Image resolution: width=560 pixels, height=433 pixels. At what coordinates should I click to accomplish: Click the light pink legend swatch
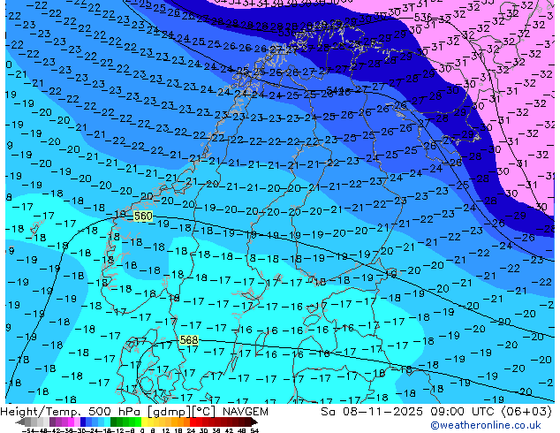[x=77, y=422]
